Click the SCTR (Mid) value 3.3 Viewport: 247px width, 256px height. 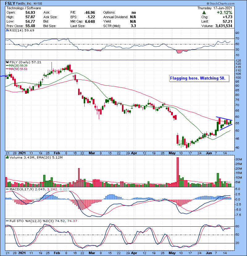click(133, 26)
